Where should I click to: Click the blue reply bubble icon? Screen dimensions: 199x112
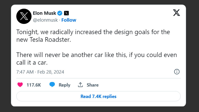click(52, 85)
